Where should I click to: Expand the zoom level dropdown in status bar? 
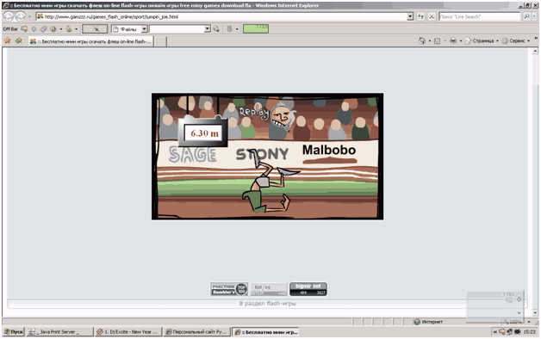click(x=529, y=322)
